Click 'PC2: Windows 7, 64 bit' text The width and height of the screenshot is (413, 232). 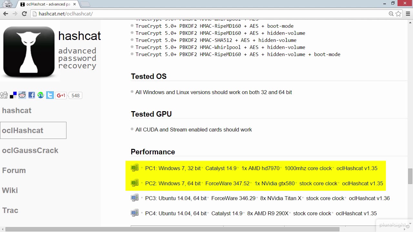(x=173, y=183)
